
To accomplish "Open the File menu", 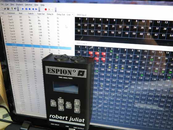I will point(2,4).
